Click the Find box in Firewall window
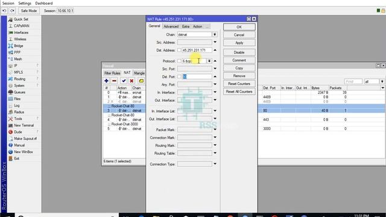Screen dimensions: 386x217 tap(353, 81)
